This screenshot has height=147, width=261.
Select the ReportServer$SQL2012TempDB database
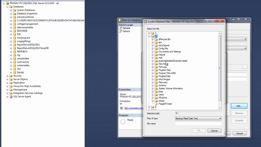pyautogui.click(x=33, y=48)
